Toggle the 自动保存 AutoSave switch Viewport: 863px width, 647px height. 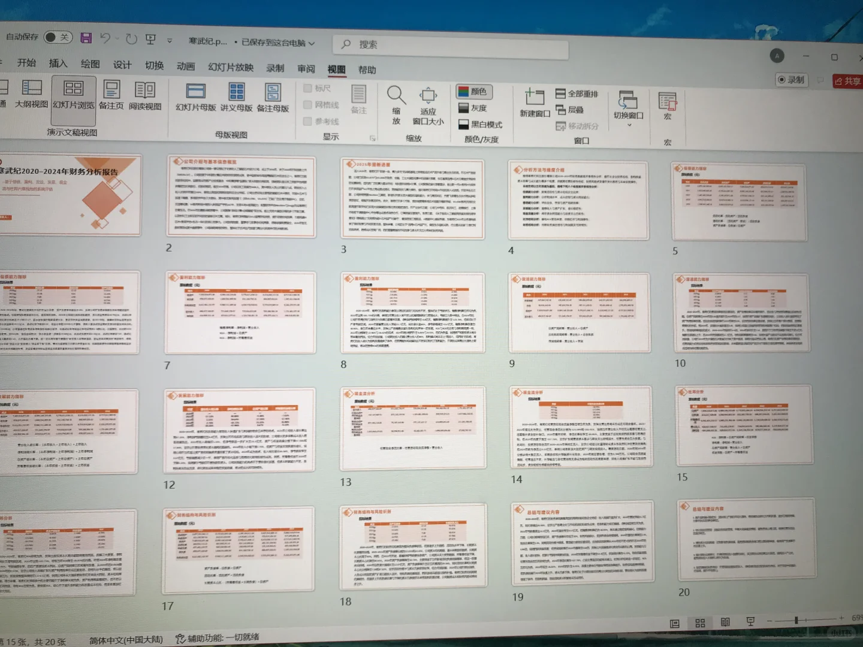[x=58, y=37]
